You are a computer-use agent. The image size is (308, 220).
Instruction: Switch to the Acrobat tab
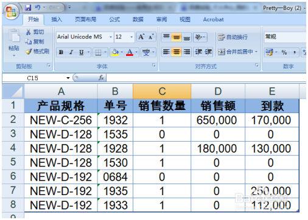tap(214, 19)
